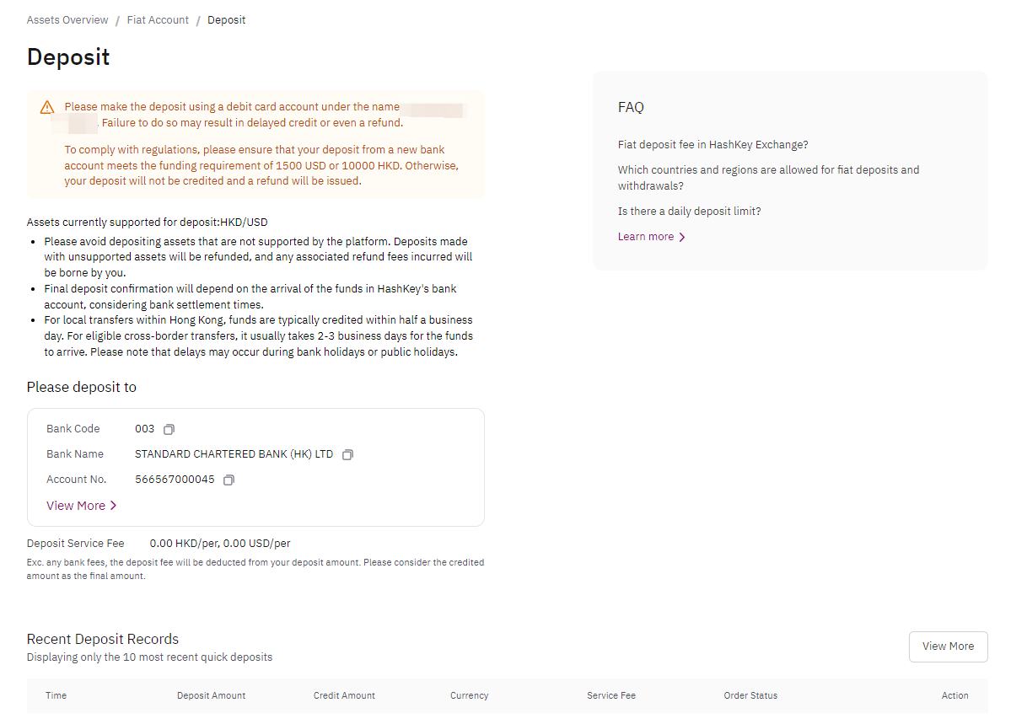
Task: Click the chevron next to Learn more
Action: coord(681,237)
